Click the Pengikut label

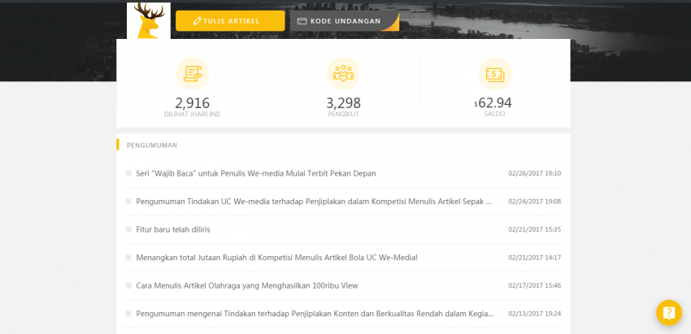point(343,114)
